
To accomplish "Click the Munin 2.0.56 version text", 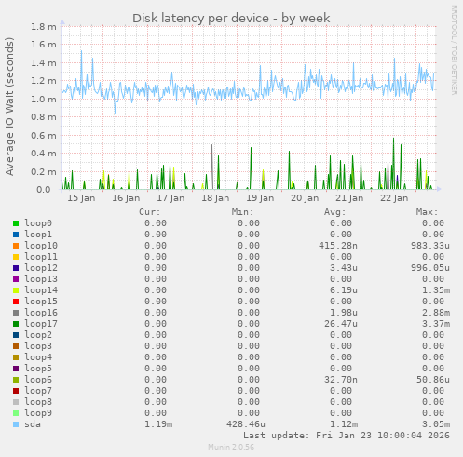I will pos(231,447).
